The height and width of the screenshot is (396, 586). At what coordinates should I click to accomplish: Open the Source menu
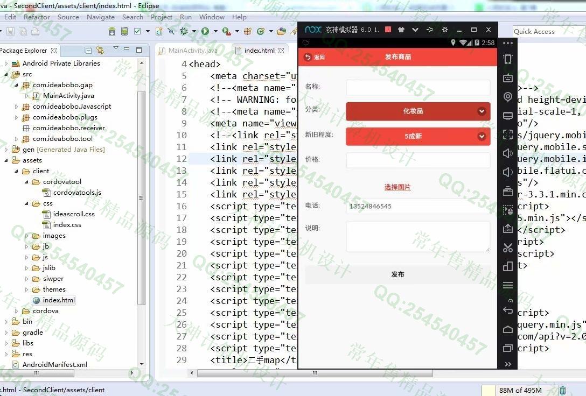pyautogui.click(x=68, y=17)
